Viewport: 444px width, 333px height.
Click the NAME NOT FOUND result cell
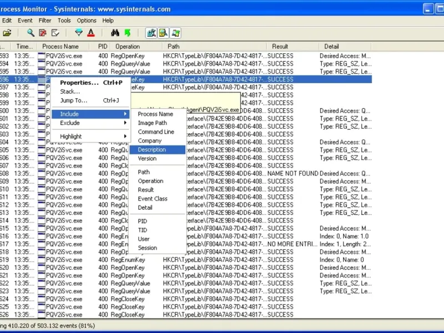[x=293, y=174]
